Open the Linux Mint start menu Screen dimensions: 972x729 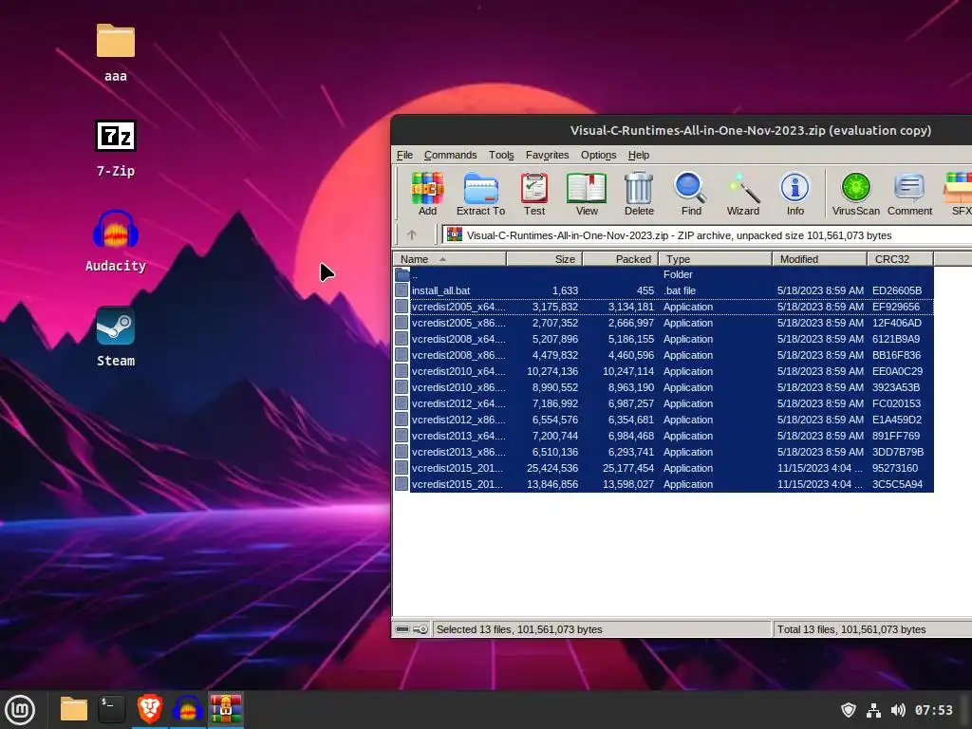pyautogui.click(x=21, y=709)
